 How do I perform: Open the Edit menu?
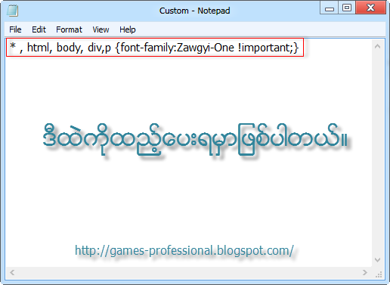[39, 29]
